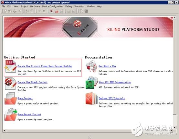Click the XPS Tutorials red books icon
The image size is (179, 139).
[x=91, y=99]
